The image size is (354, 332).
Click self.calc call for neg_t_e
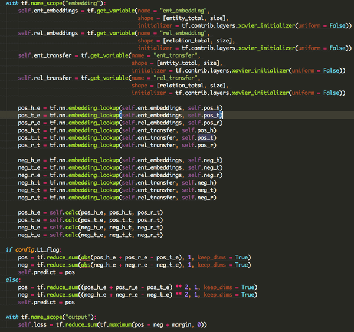tap(106, 235)
